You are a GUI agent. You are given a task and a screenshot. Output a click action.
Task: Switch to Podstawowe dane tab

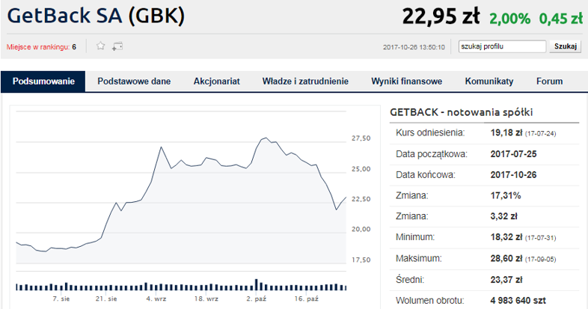click(x=134, y=82)
